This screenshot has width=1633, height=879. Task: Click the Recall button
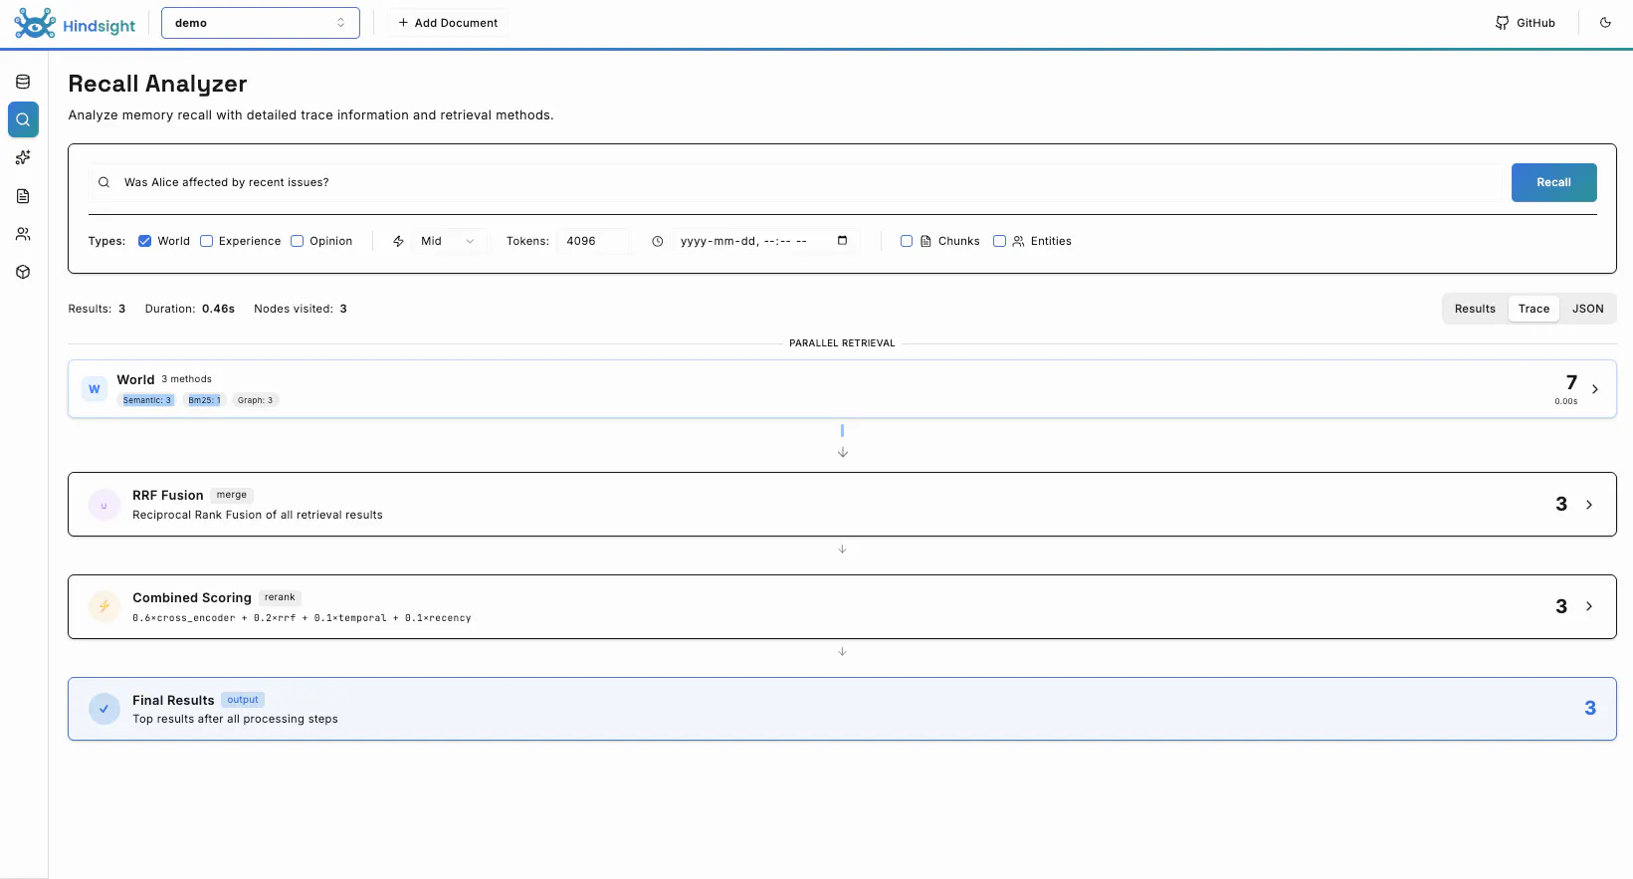1554,182
